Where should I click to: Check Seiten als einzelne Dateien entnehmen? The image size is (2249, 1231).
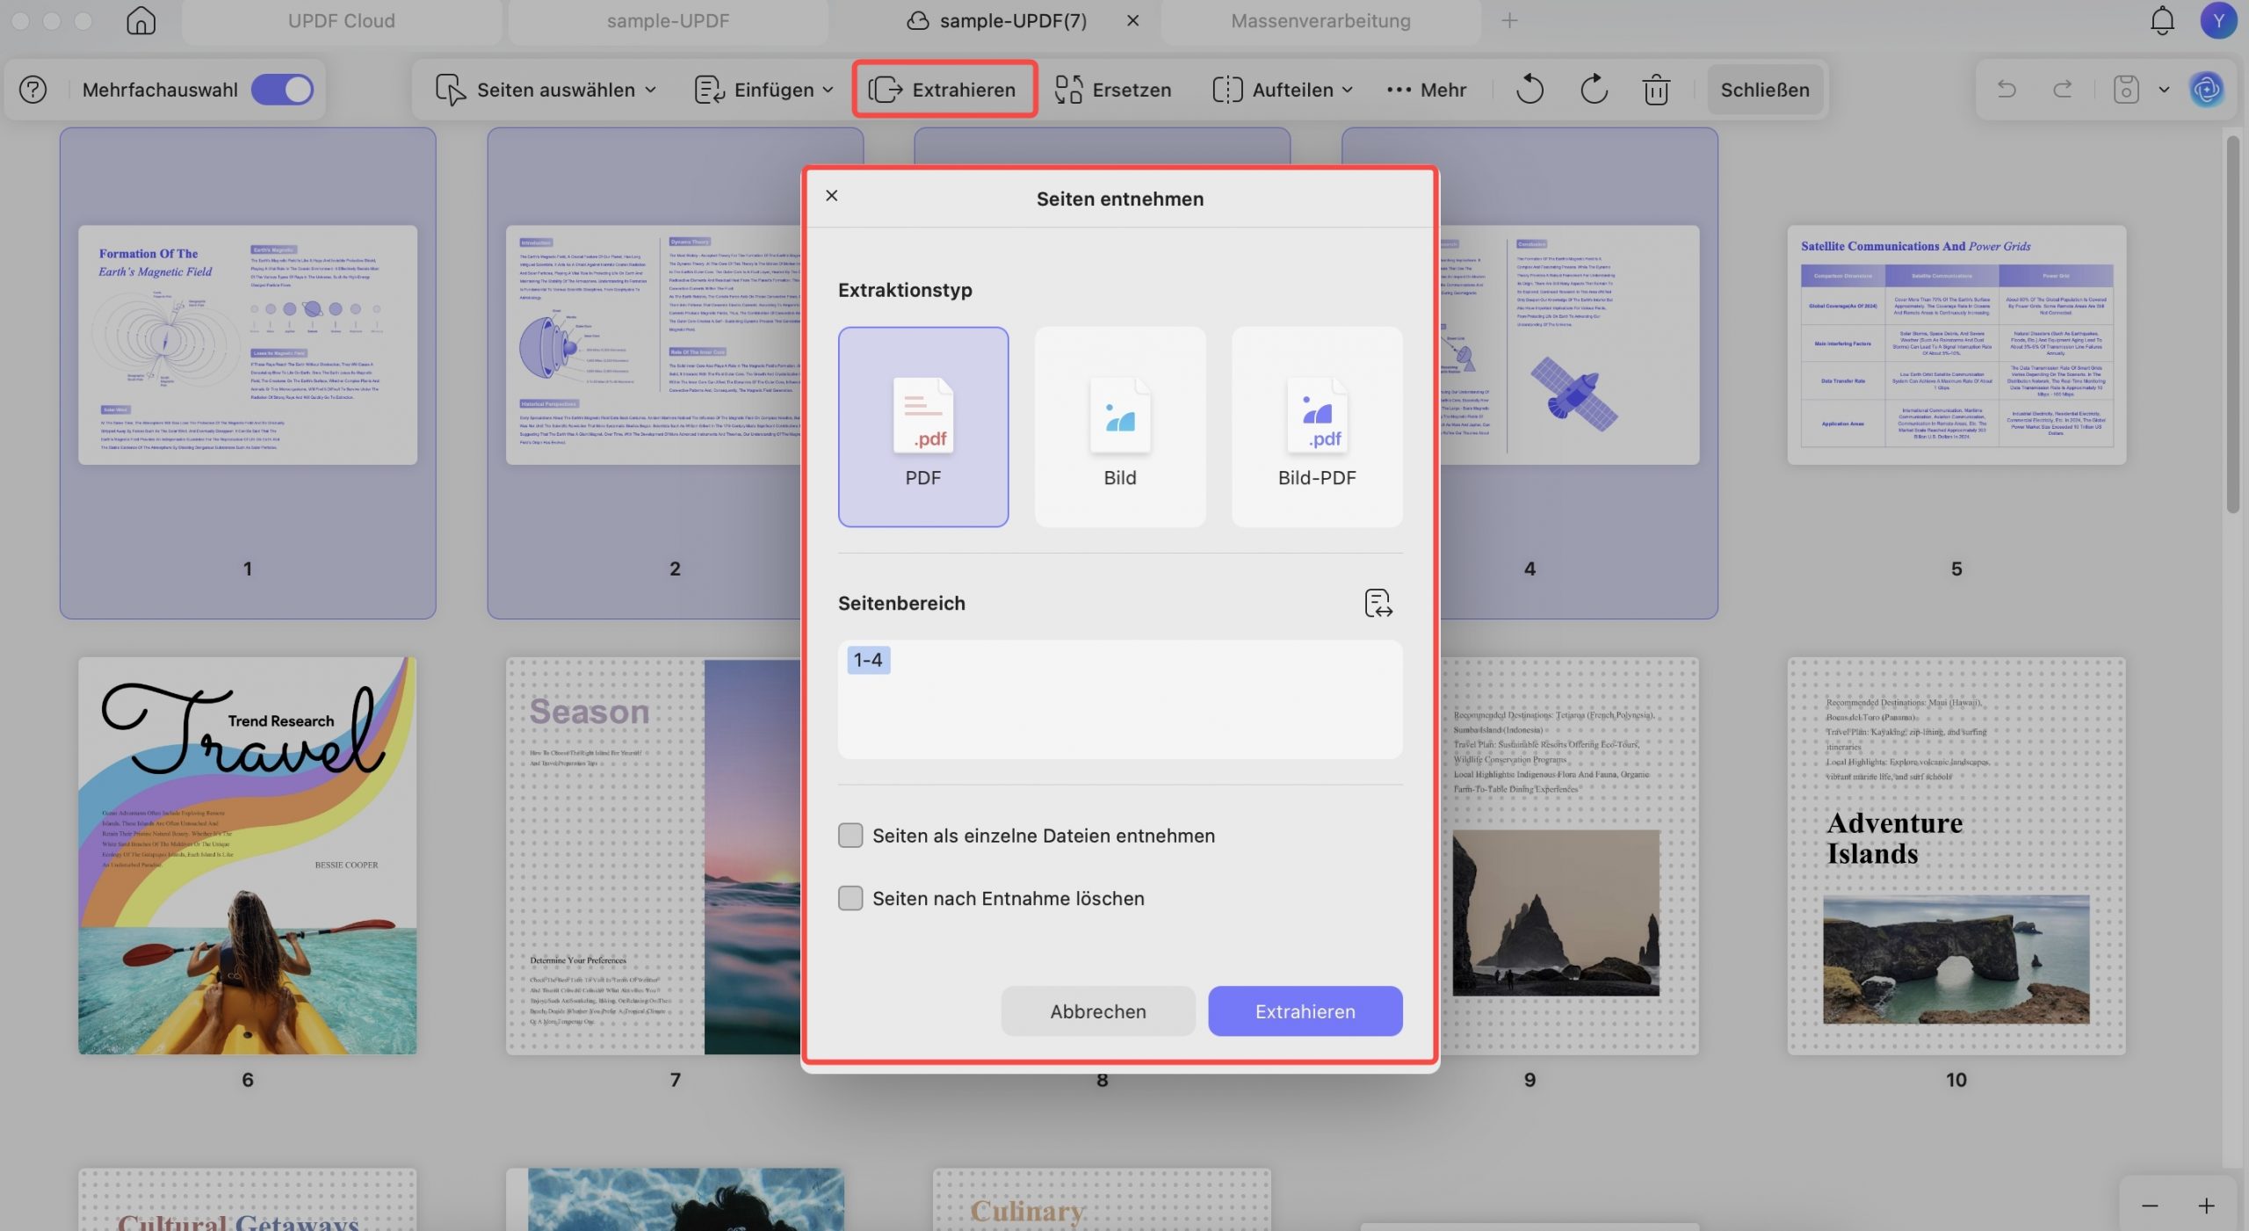850,836
